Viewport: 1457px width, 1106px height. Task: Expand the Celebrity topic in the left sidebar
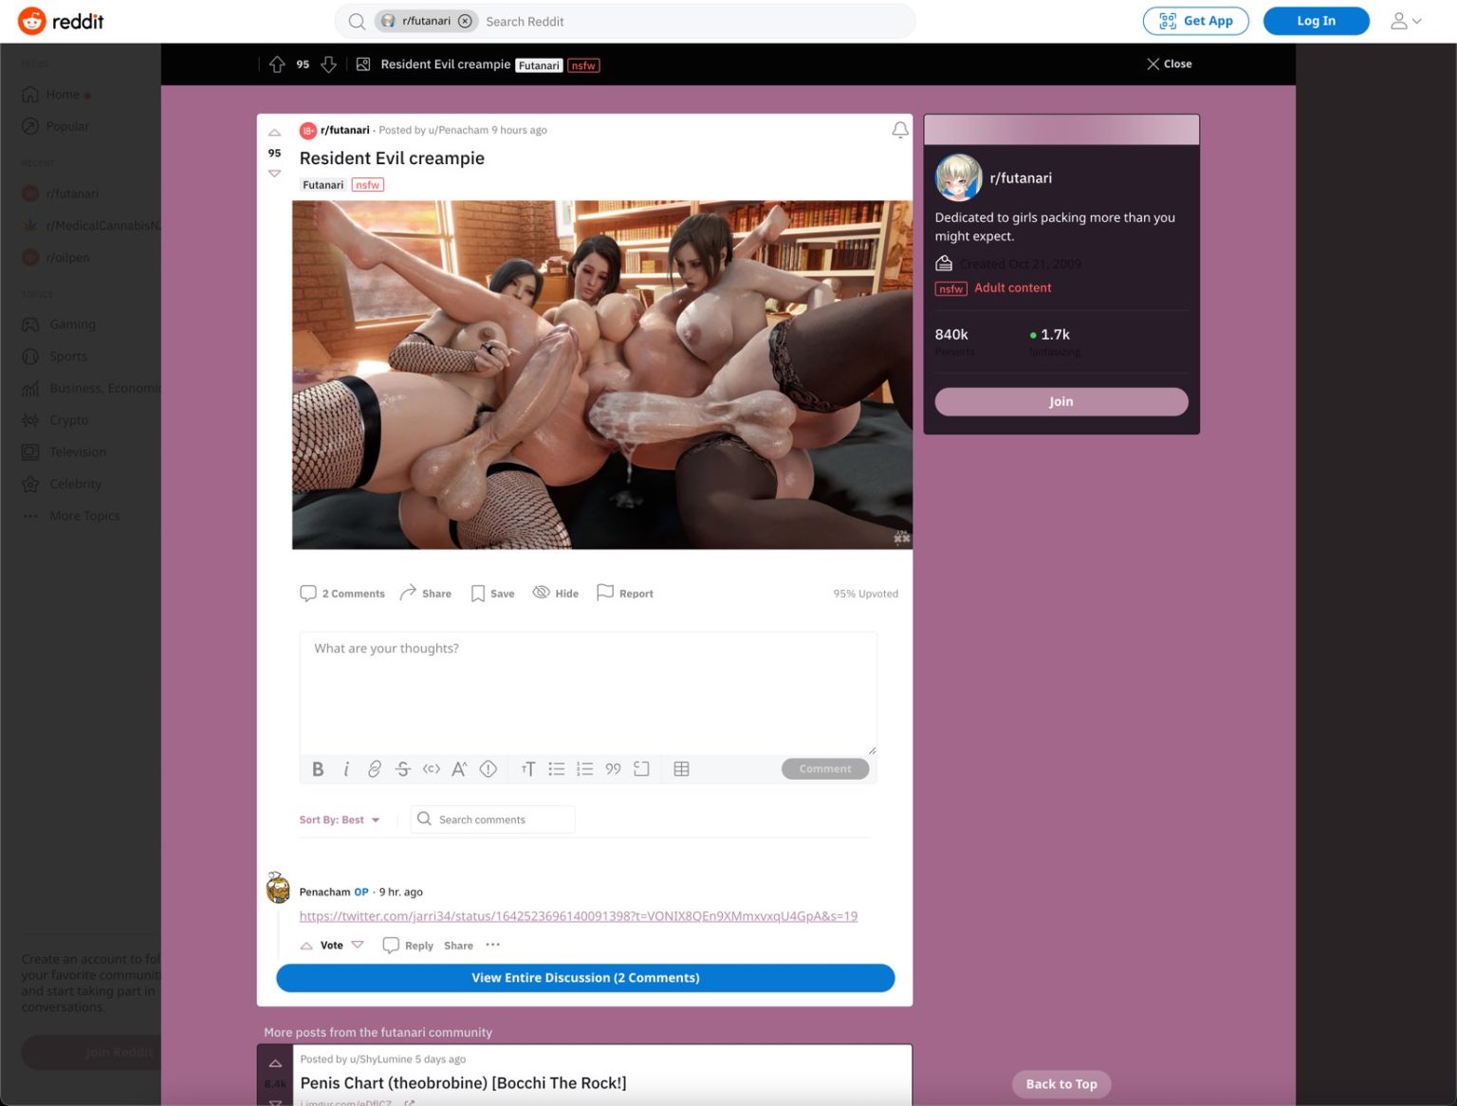pyautogui.click(x=62, y=484)
